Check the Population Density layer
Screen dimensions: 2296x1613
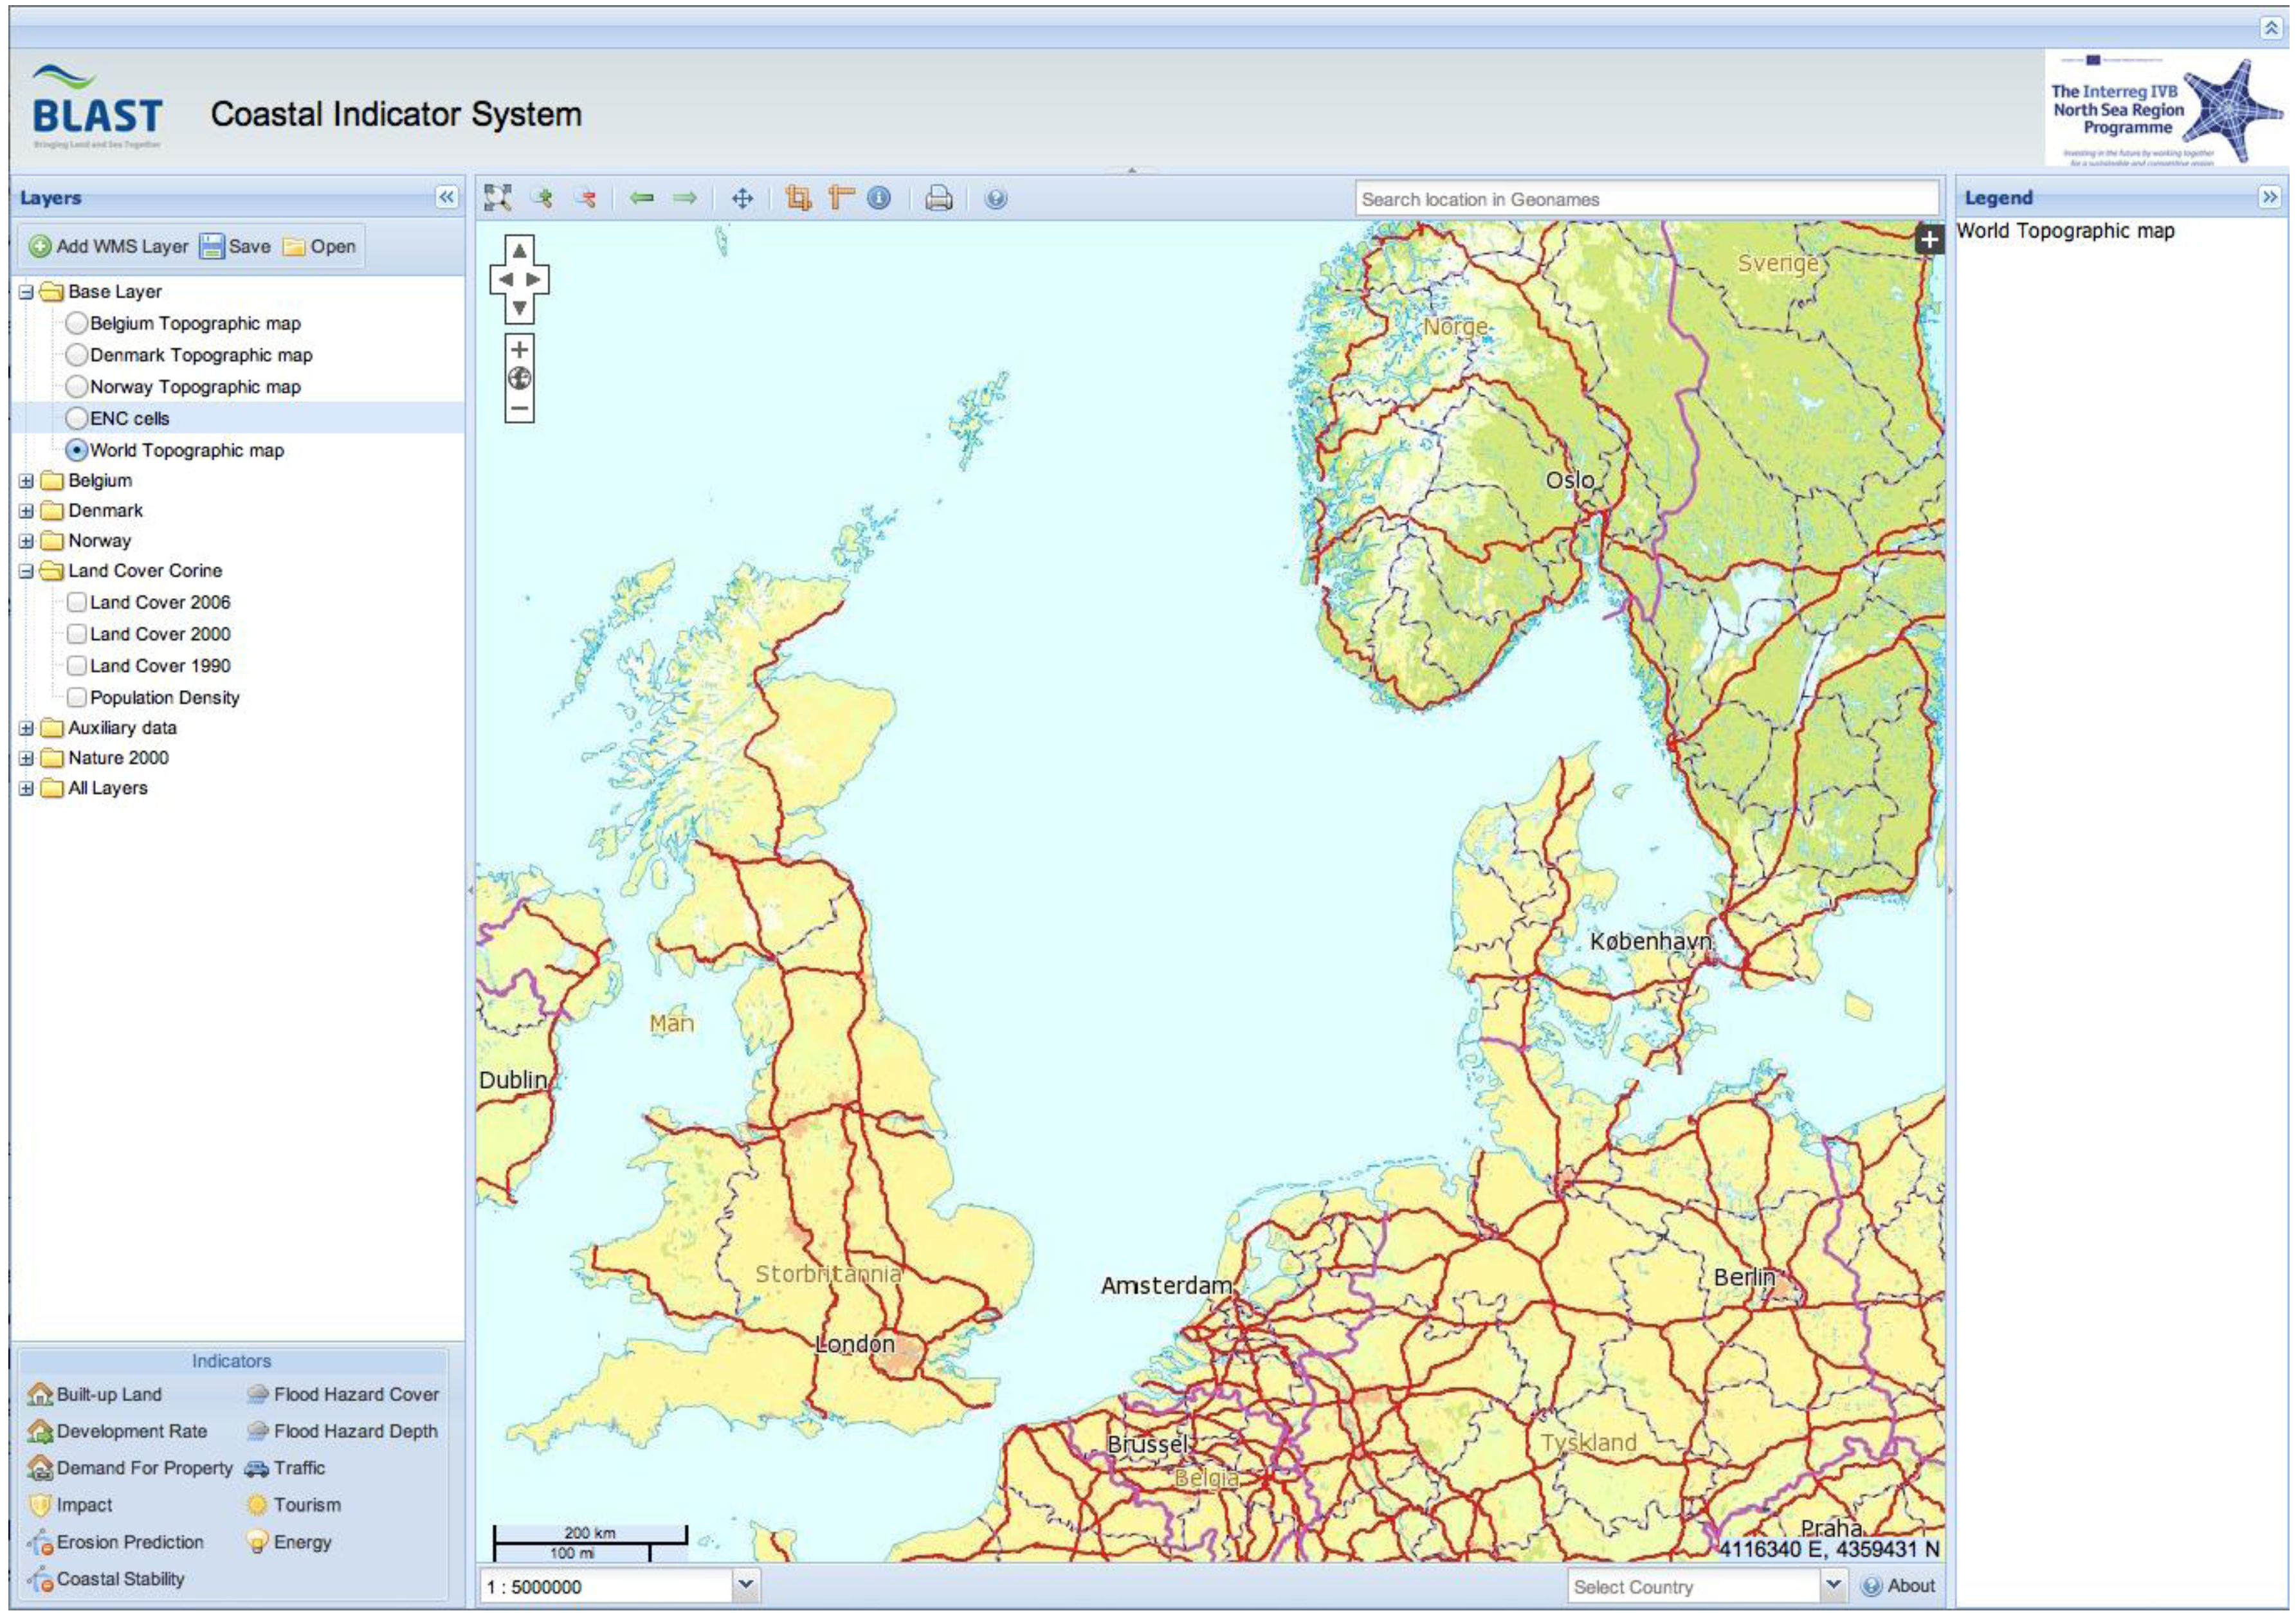77,697
